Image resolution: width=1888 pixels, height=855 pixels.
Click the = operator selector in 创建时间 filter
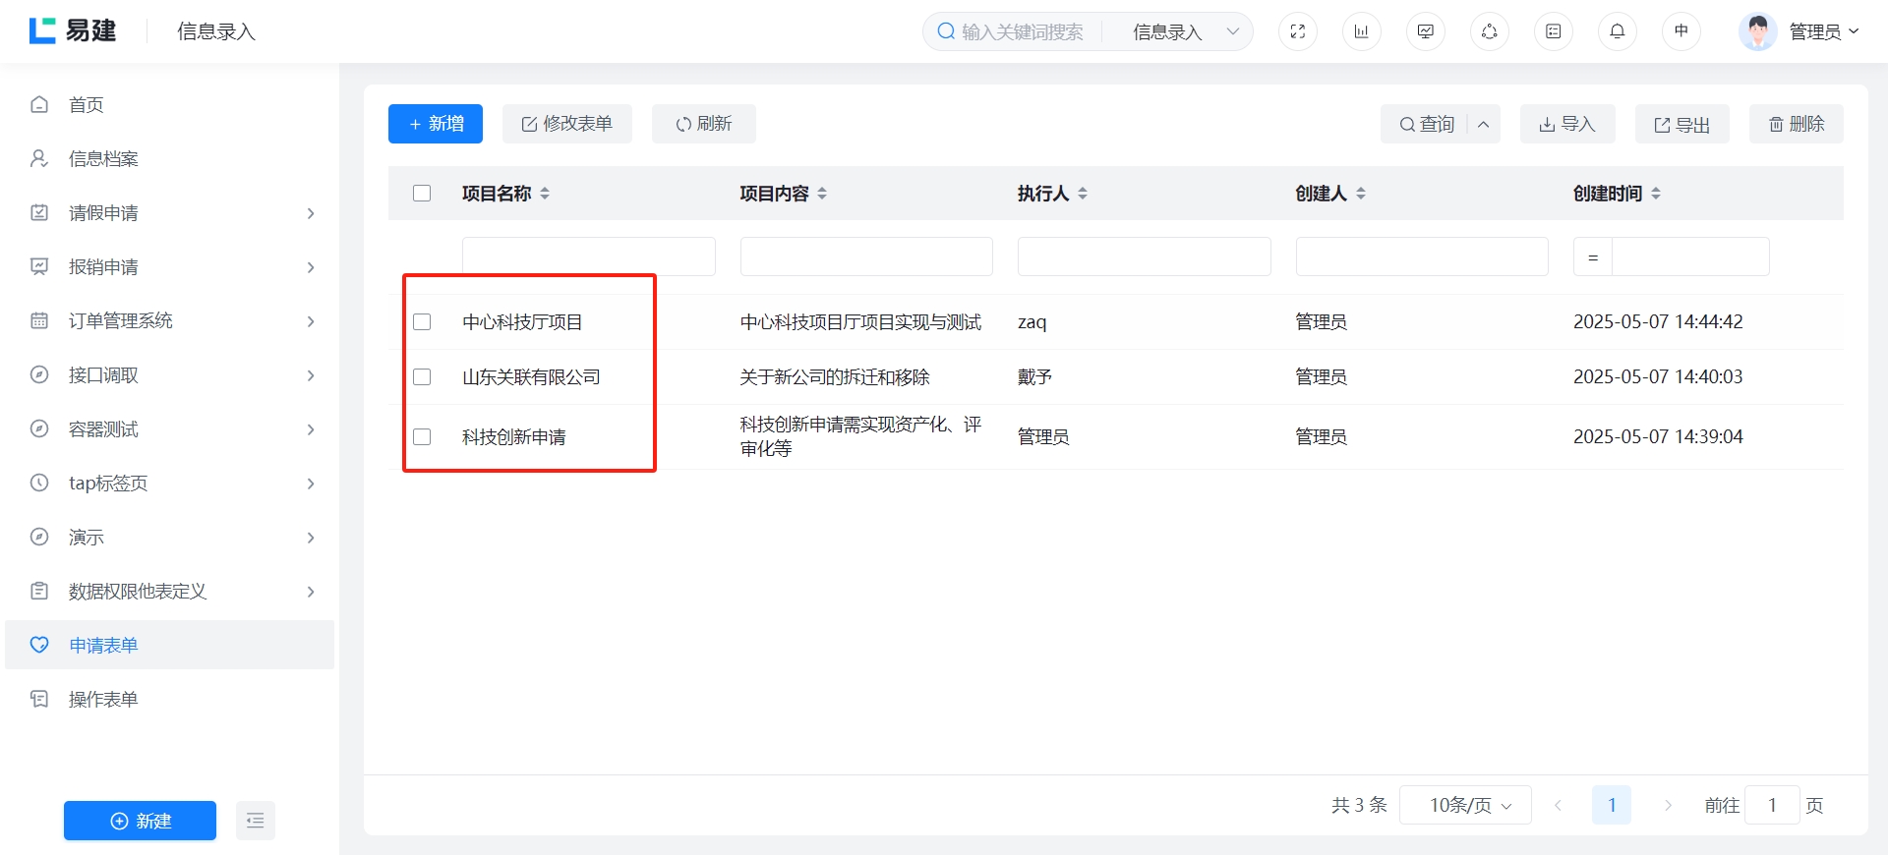1593,256
